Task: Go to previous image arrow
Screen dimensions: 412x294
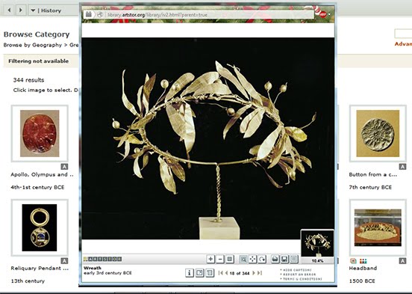Action: (x=226, y=273)
